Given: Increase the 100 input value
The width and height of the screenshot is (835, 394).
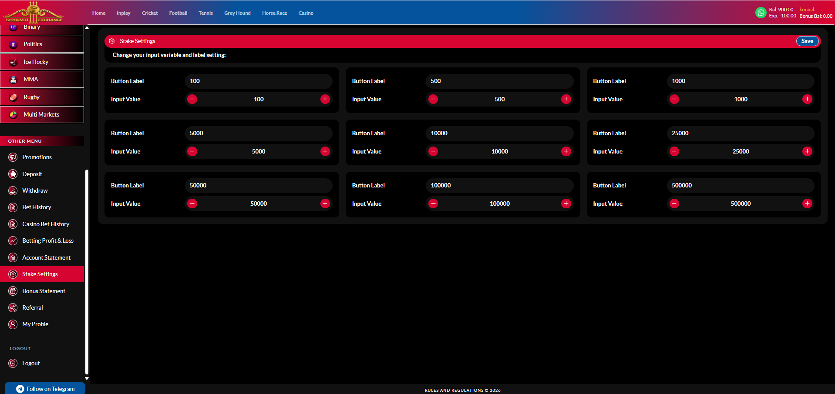Looking at the screenshot, I should tap(325, 99).
